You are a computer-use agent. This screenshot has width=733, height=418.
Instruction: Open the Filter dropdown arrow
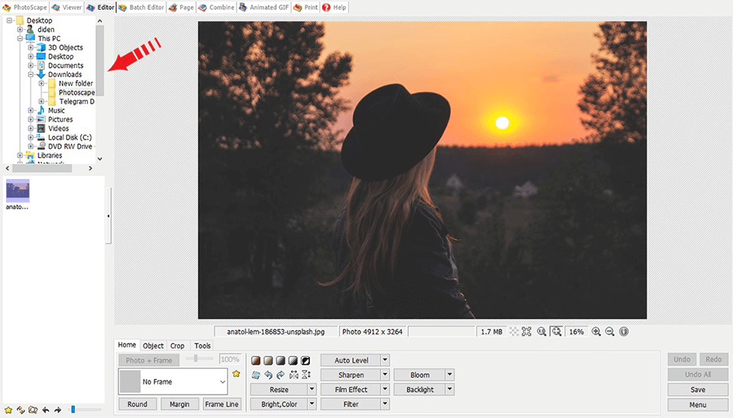tap(385, 404)
